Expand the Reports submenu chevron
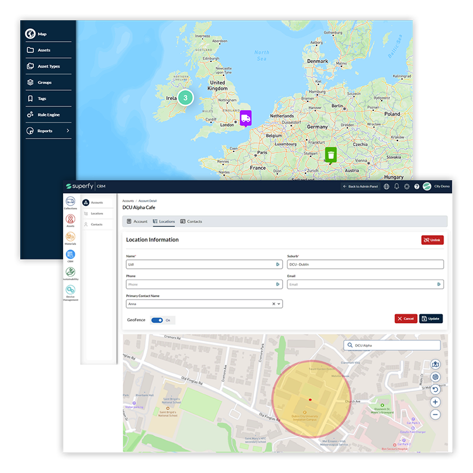 pos(68,131)
